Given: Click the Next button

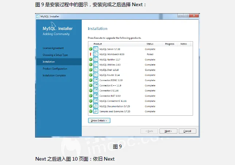Looking at the screenshot, I should coord(168,131).
